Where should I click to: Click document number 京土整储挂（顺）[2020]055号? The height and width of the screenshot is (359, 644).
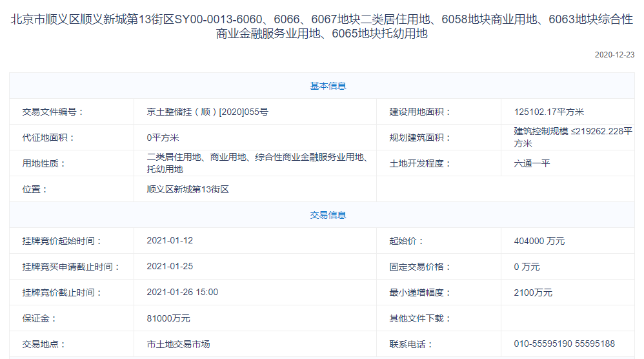[207, 112]
